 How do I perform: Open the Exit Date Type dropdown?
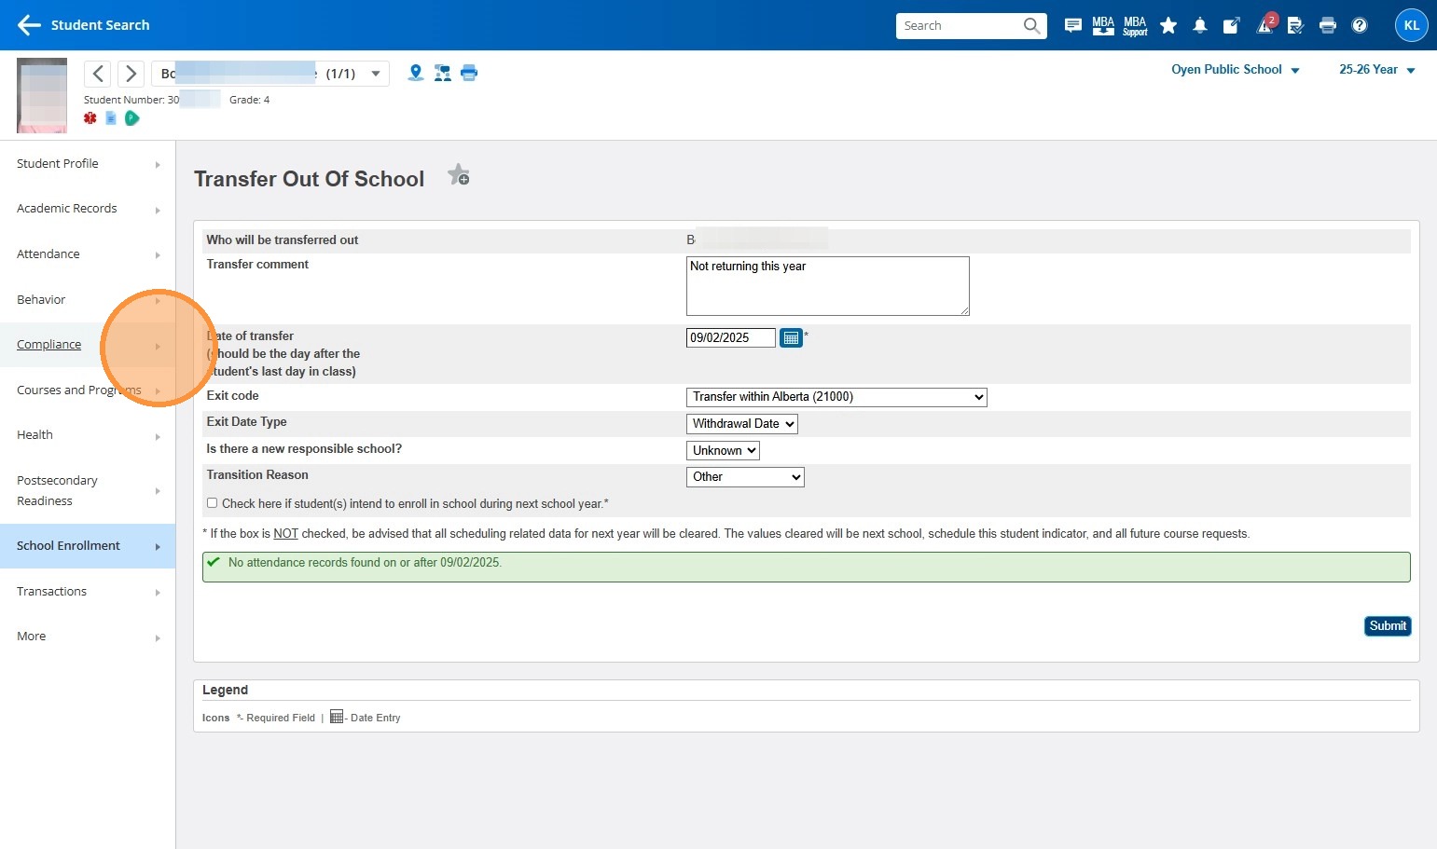742,424
